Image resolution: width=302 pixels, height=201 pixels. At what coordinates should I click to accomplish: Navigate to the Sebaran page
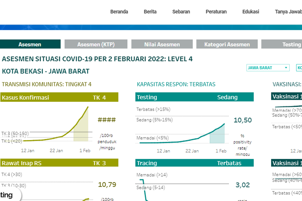181,12
